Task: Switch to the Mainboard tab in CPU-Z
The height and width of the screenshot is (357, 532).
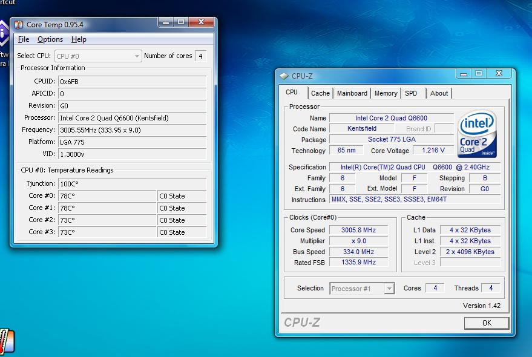Action: 352,93
